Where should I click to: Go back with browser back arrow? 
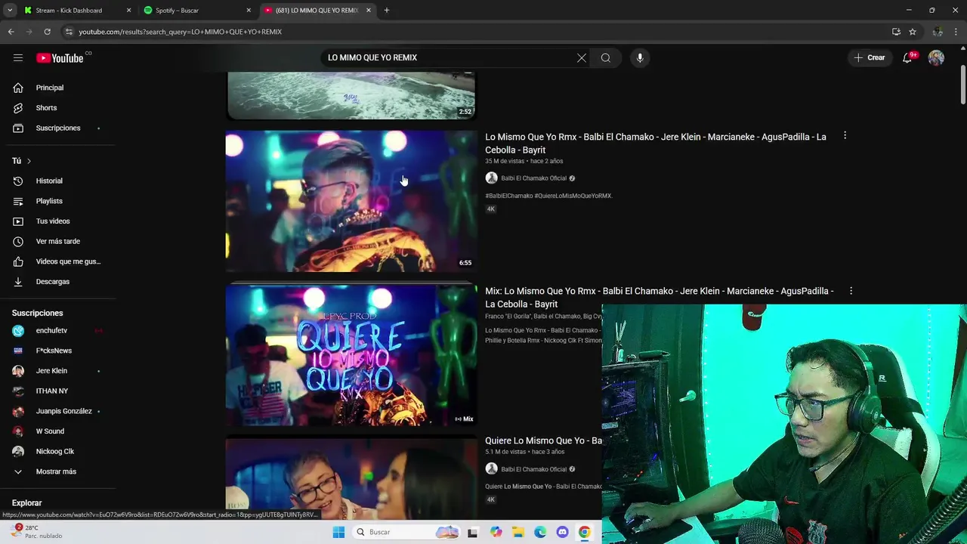click(x=11, y=32)
